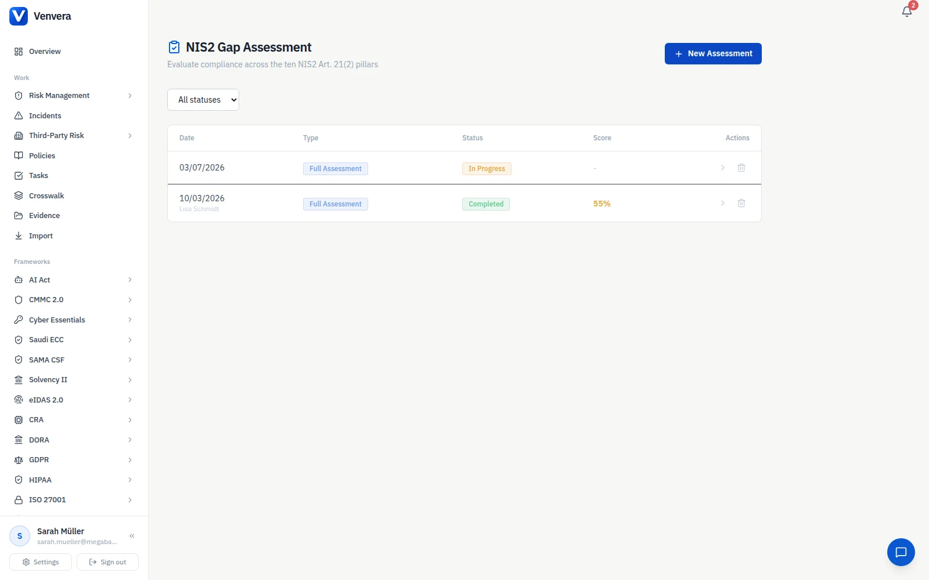
Task: Click the CRA chip icon
Action: [19, 420]
